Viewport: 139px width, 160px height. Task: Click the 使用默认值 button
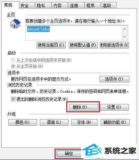[83, 45]
